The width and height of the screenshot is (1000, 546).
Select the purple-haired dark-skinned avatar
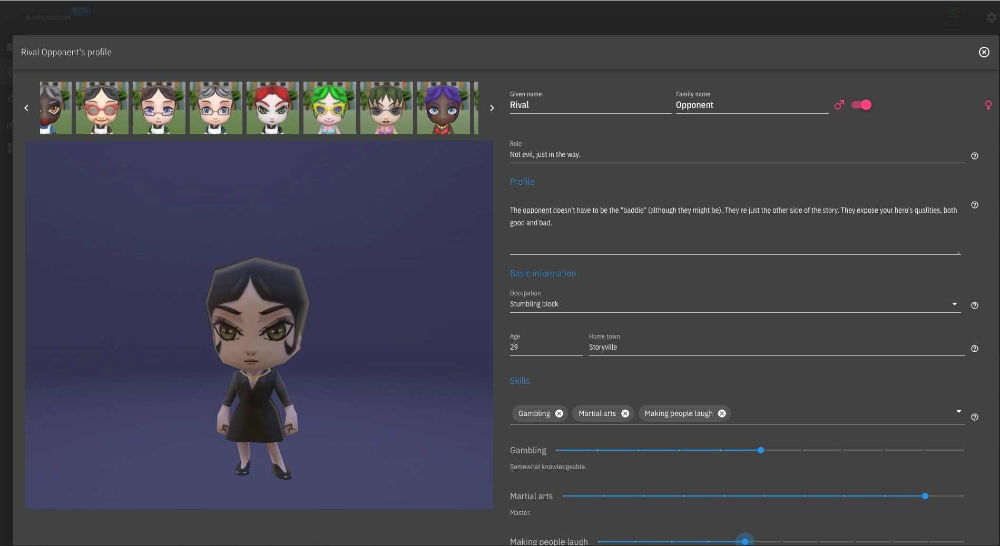click(x=444, y=108)
